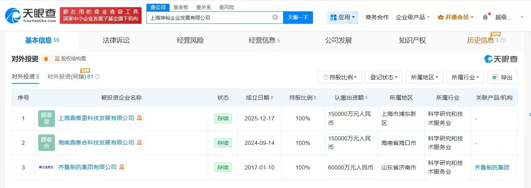Sort table by 成立日期 column
Screen dimensions: 531x188
tap(259, 98)
